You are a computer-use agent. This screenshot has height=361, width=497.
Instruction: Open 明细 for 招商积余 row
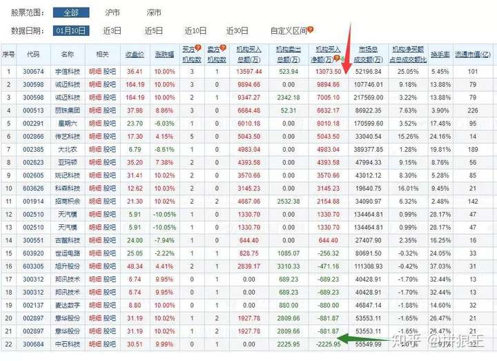tap(95, 202)
